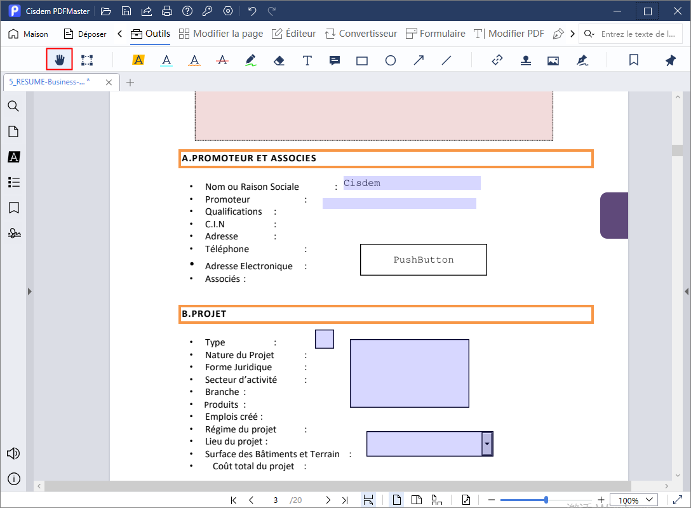This screenshot has width=691, height=508.
Task: Choose the freehand pencil tool
Action: coord(251,60)
